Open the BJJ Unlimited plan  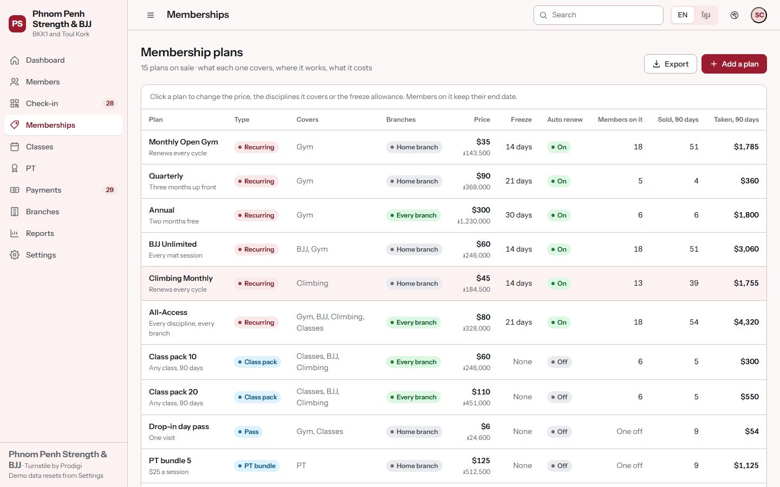point(454,249)
